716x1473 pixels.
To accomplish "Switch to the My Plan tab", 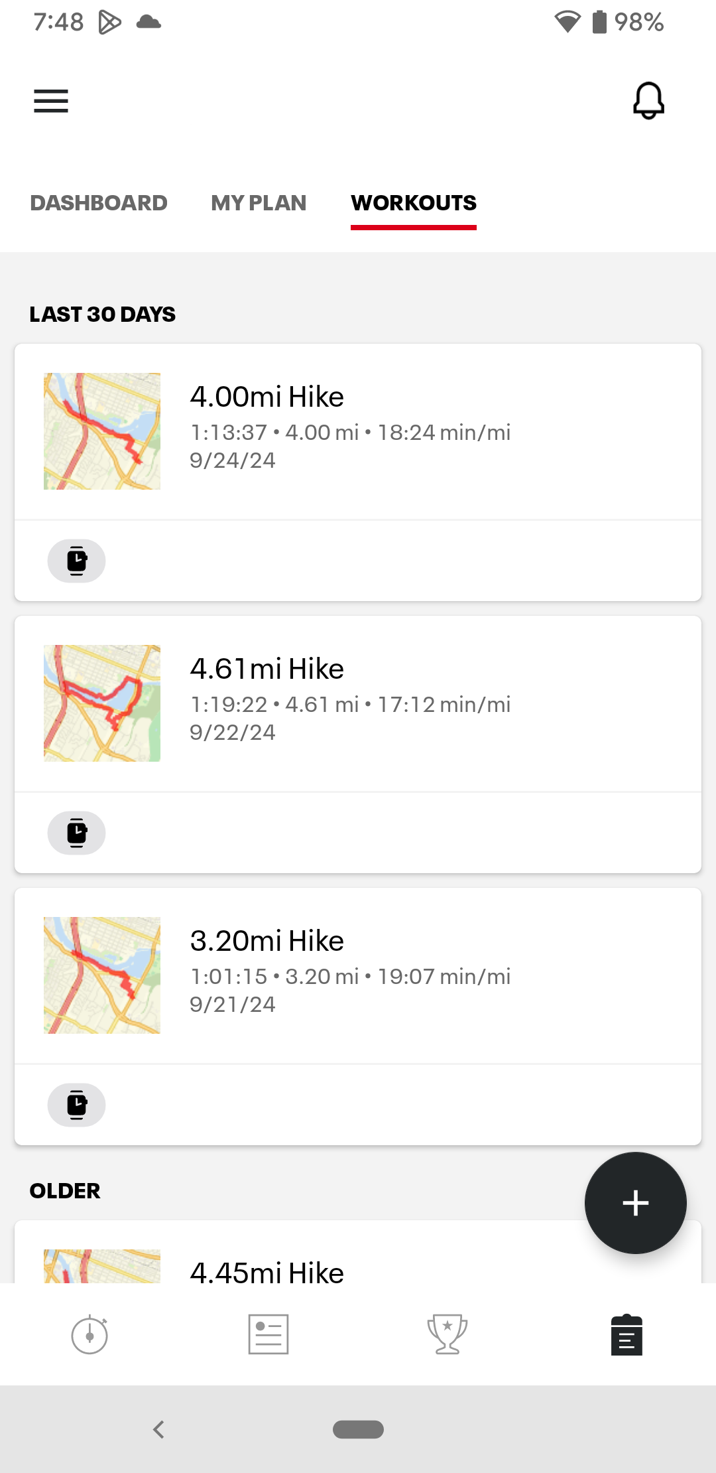I will [259, 203].
